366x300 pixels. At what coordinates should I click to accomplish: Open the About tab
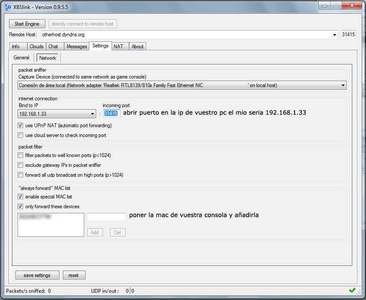138,47
